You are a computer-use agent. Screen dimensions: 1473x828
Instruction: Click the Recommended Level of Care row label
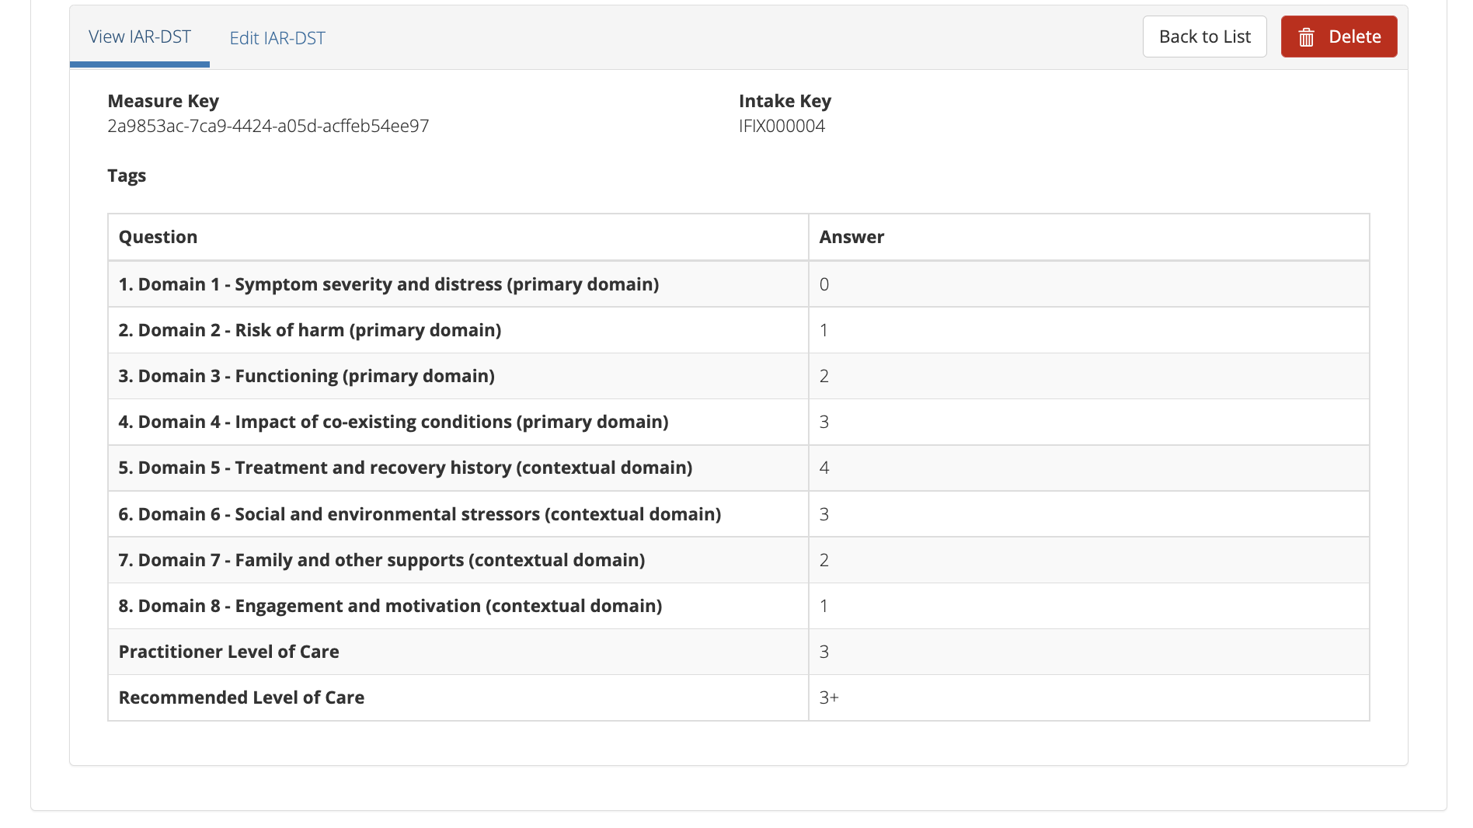[x=241, y=698]
